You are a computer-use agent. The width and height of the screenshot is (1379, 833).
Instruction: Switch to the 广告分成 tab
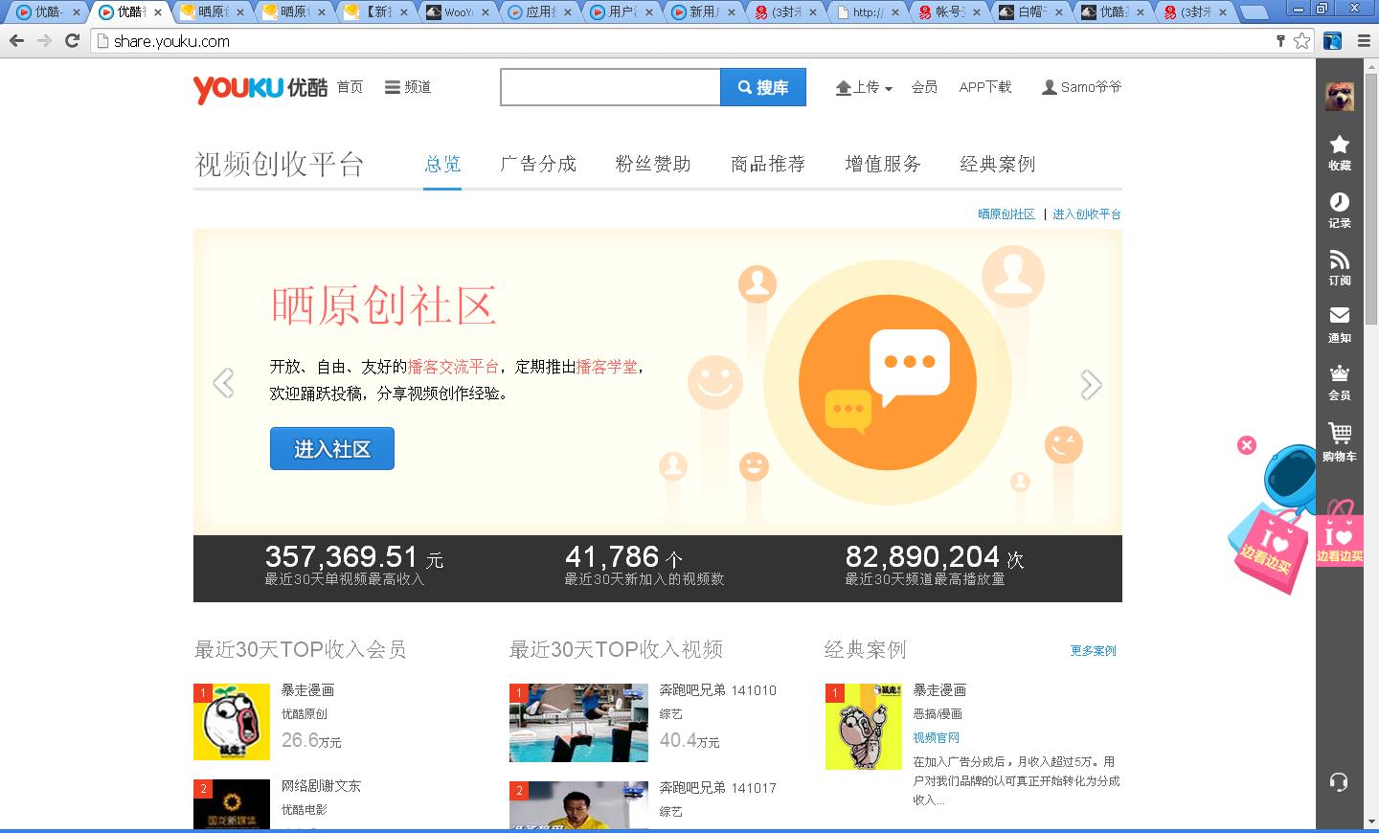538,164
